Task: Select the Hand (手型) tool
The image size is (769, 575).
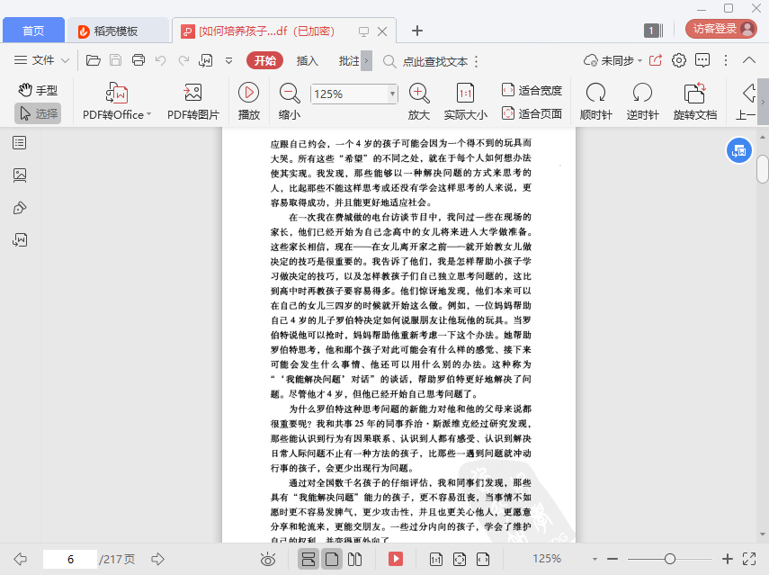Action: coord(39,90)
